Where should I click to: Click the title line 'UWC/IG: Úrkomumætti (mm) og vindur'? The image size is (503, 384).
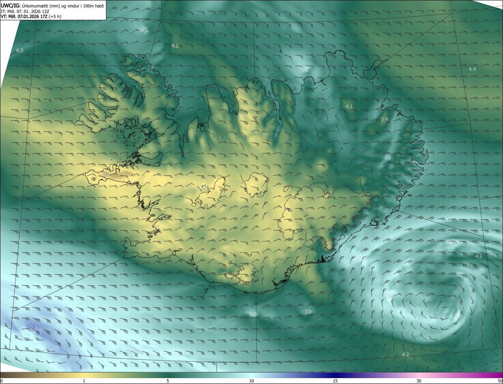pyautogui.click(x=52, y=5)
